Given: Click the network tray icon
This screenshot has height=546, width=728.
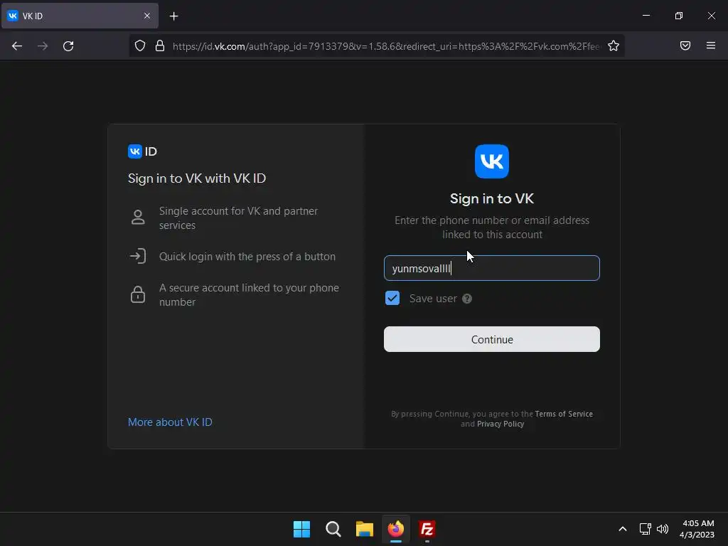Looking at the screenshot, I should coord(645,529).
